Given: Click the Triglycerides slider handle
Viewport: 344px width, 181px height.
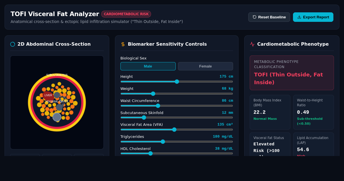Looking at the screenshot, I should click(x=163, y=142).
